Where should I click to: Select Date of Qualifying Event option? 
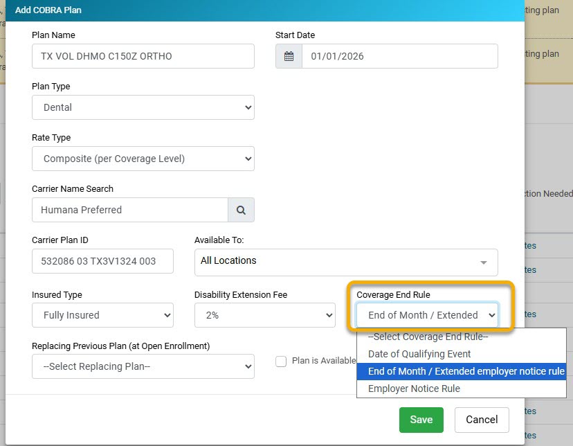[x=419, y=354]
